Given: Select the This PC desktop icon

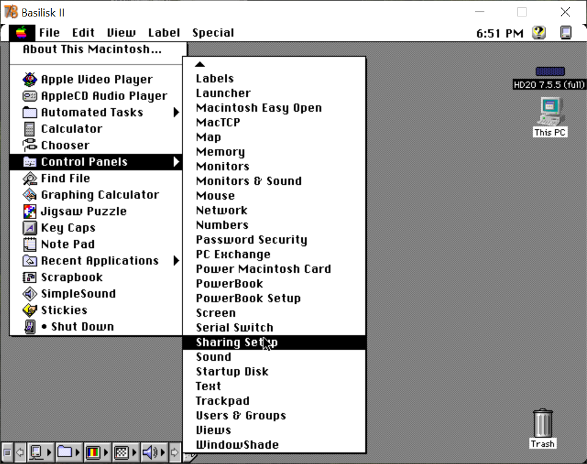Looking at the screenshot, I should pyautogui.click(x=550, y=117).
